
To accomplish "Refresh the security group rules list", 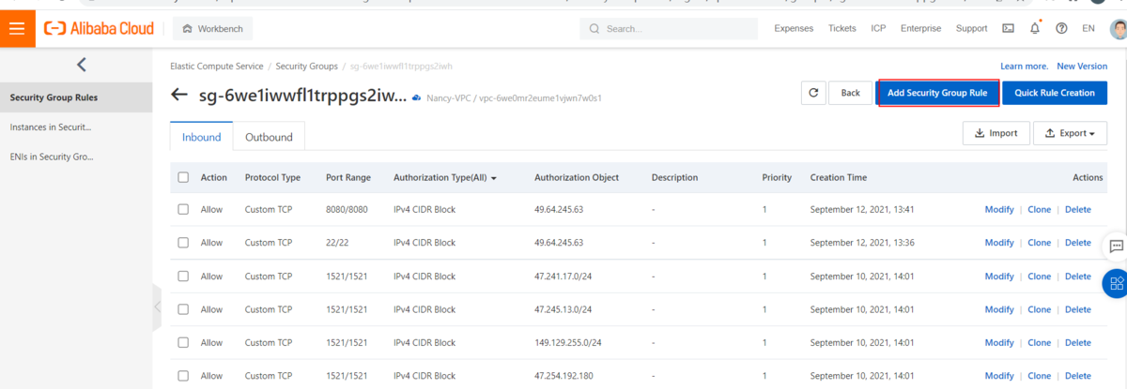I will [x=813, y=93].
